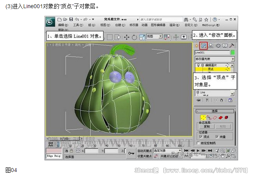The height and width of the screenshot is (177, 259).
Task: Toggle the Vectors filter checkbox
Action: [x=217, y=137]
